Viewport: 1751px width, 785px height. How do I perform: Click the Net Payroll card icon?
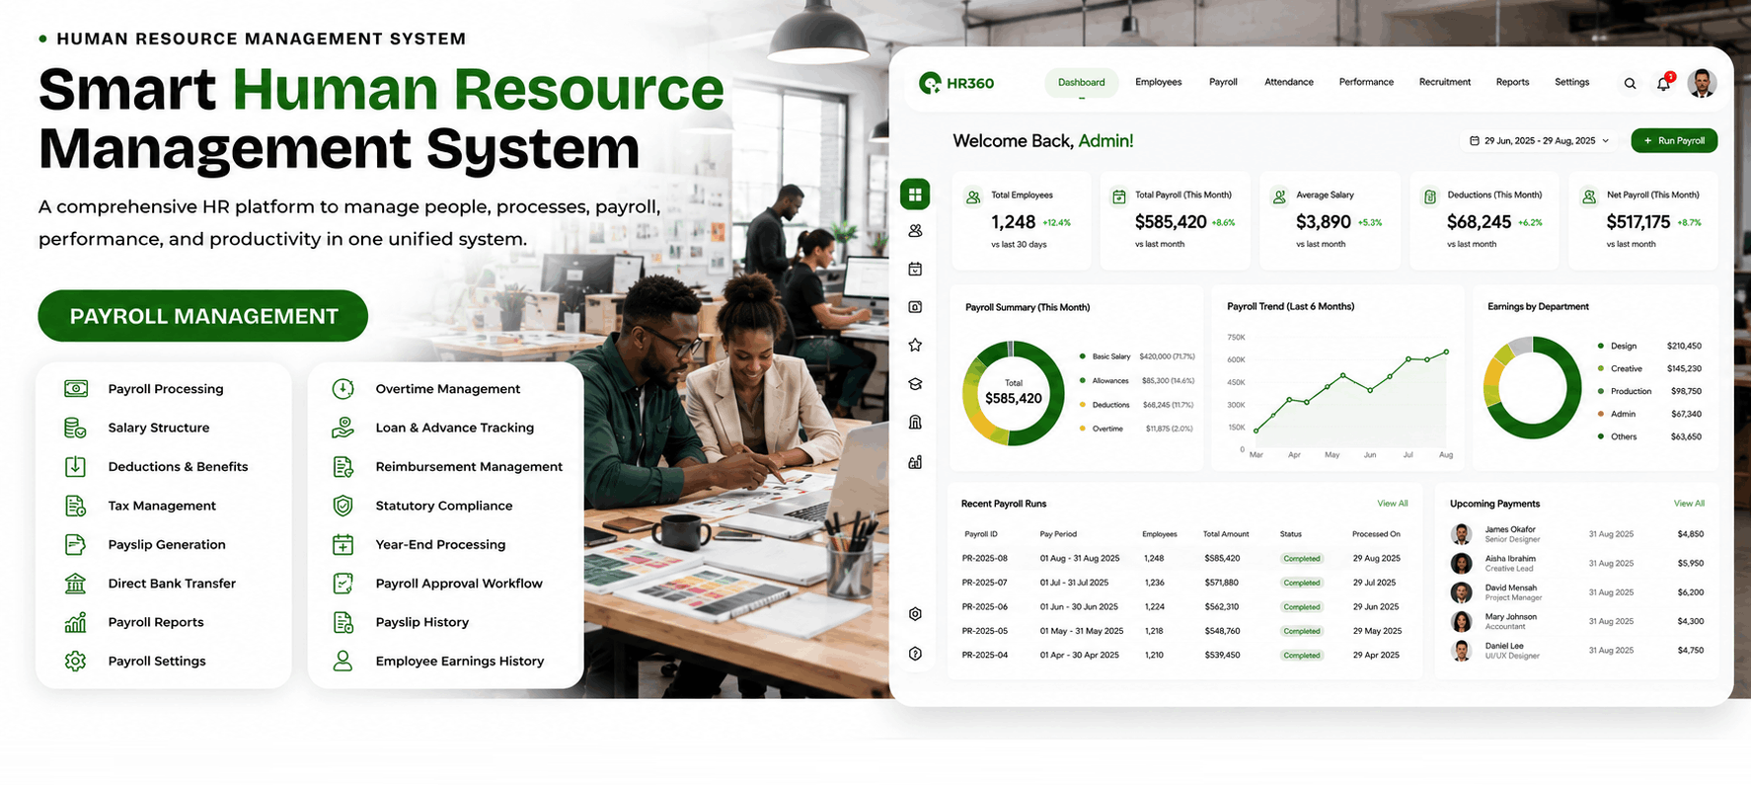(1589, 197)
